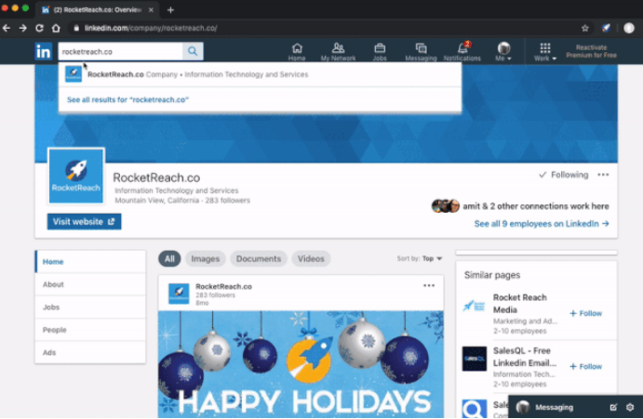
Task: Open the Home nav icon
Action: click(x=297, y=52)
